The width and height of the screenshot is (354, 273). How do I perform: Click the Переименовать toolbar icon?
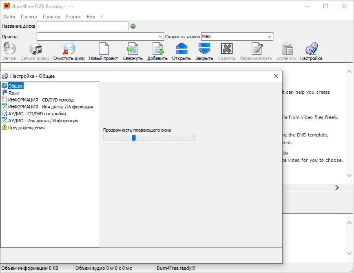pos(257,49)
